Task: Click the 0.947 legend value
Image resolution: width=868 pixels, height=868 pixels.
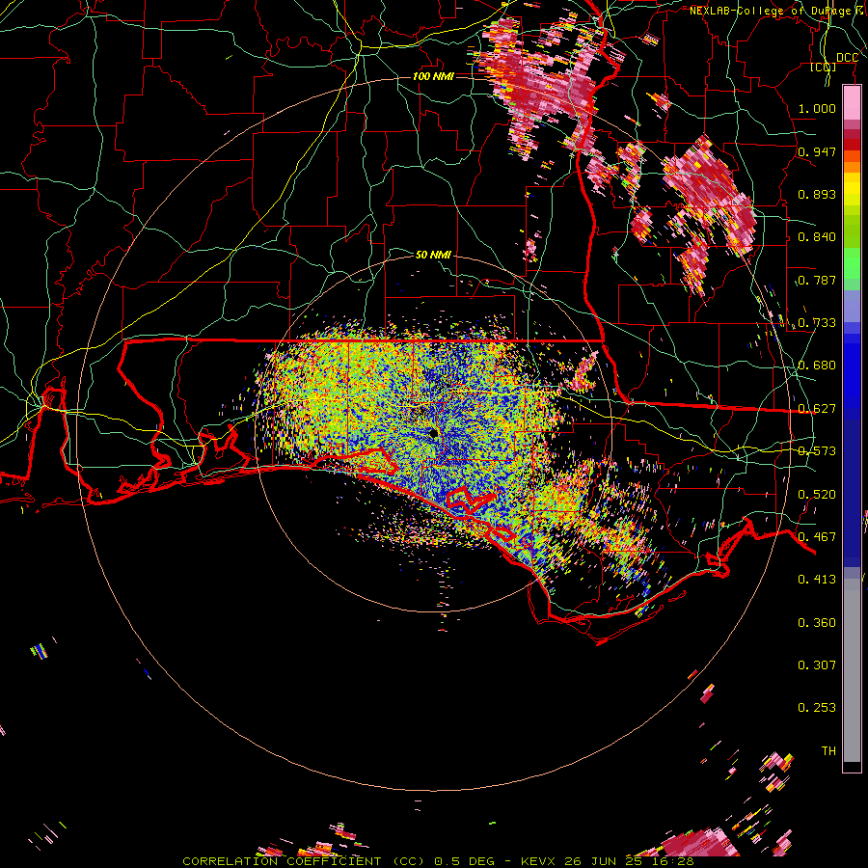Action: pyautogui.click(x=817, y=151)
